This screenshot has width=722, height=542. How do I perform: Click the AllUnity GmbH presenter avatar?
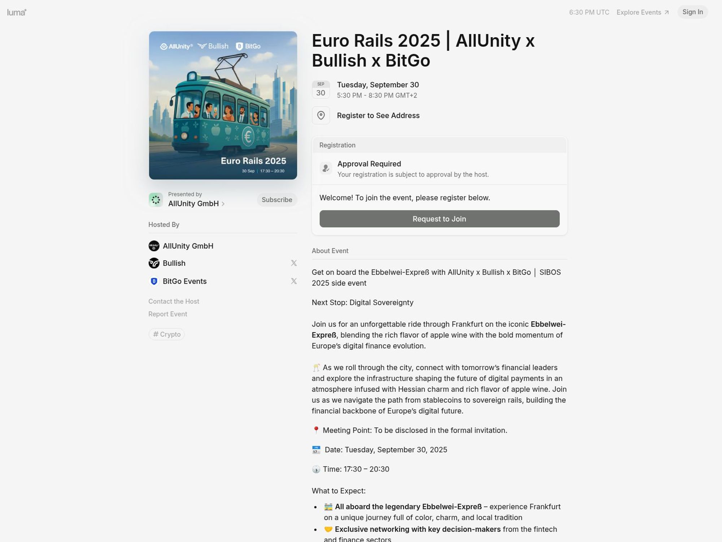click(156, 200)
